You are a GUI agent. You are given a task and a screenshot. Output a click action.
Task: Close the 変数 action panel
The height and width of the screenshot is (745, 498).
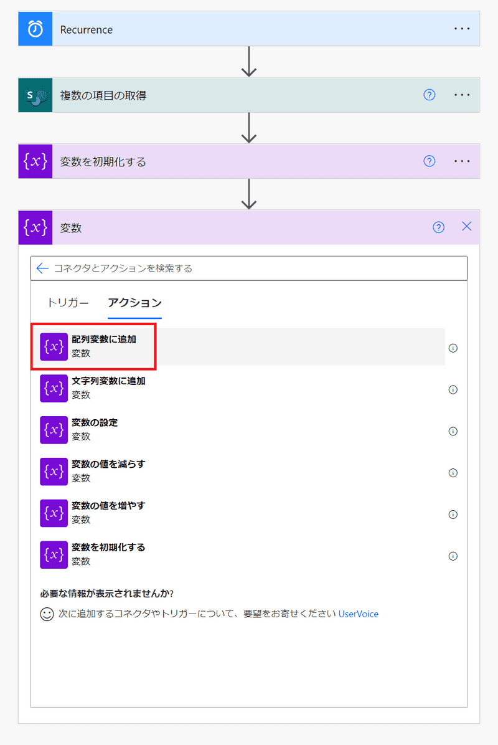click(467, 227)
